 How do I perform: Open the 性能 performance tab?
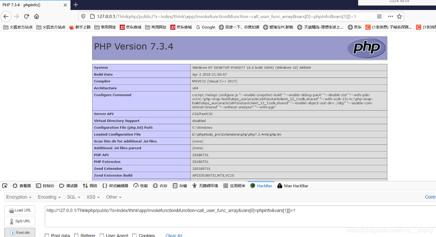coord(141,186)
